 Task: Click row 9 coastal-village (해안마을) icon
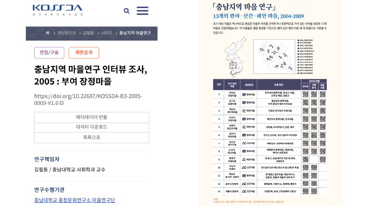[x=244, y=160]
